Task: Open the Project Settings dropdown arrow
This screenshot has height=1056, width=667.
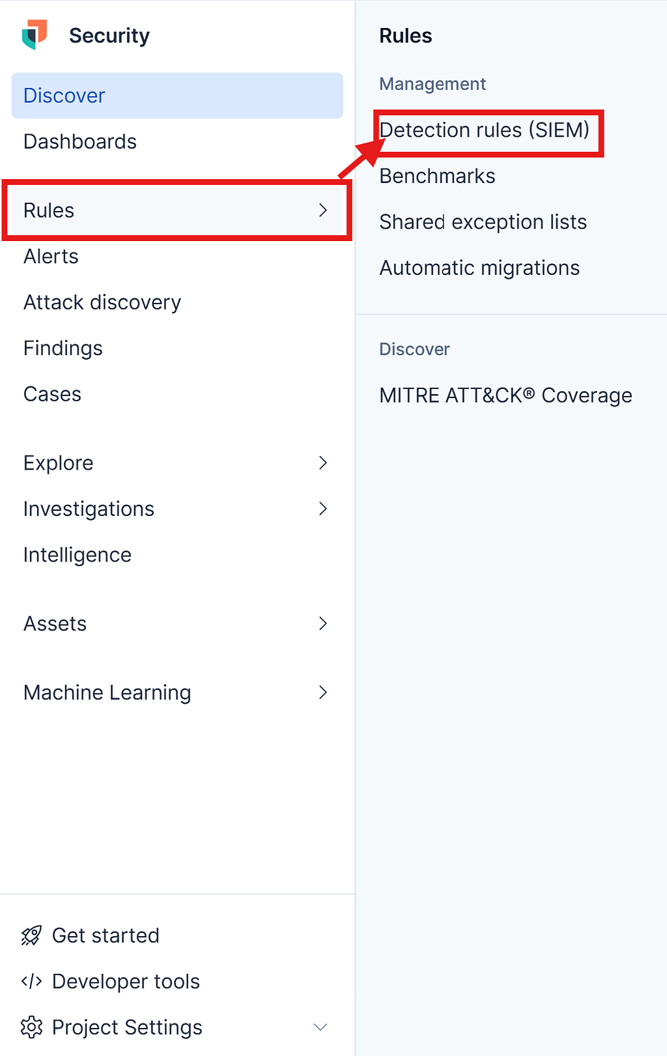Action: (320, 1027)
